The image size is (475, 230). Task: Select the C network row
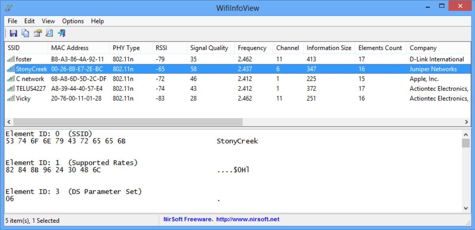click(x=30, y=79)
